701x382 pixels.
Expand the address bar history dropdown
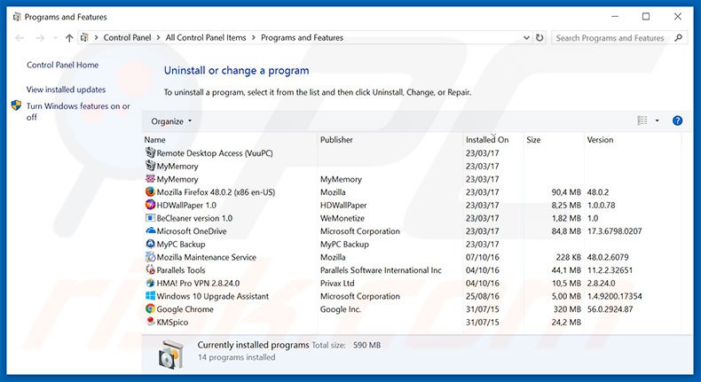click(526, 38)
